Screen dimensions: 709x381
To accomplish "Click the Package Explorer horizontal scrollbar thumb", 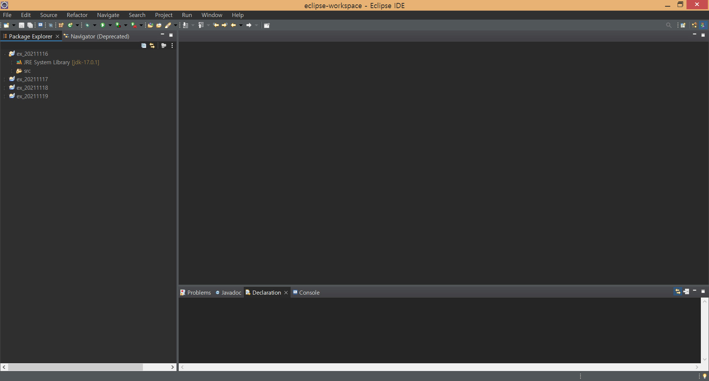I will [x=75, y=367].
